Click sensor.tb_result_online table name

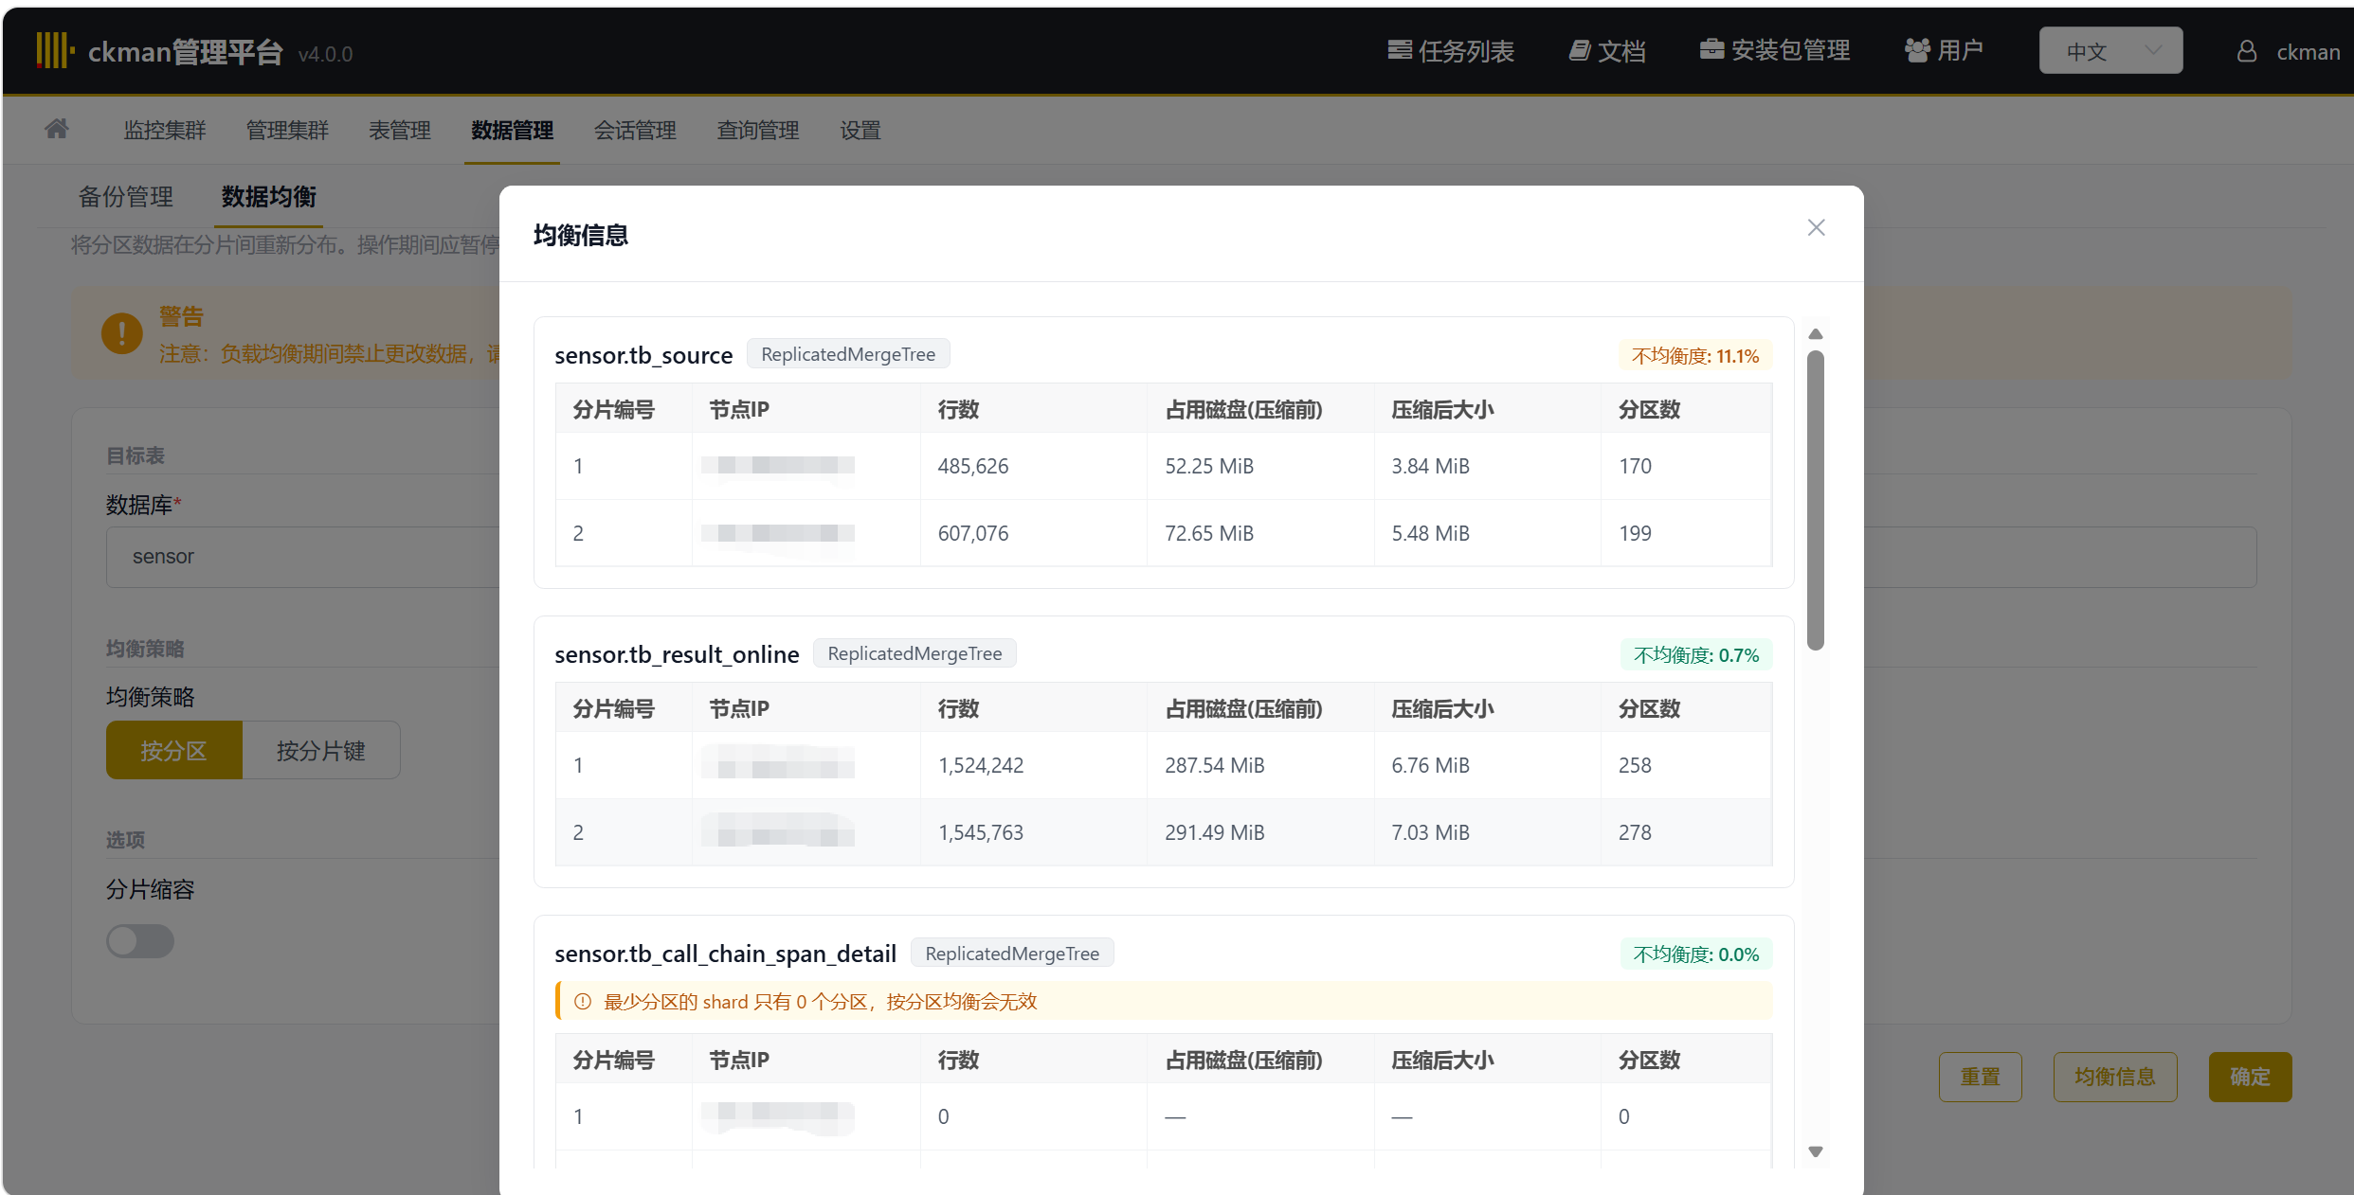point(677,654)
